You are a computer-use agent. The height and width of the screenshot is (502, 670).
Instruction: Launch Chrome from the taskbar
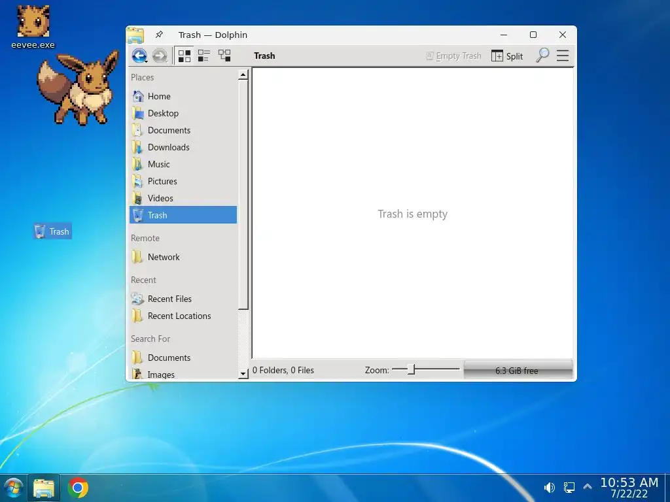tap(78, 488)
